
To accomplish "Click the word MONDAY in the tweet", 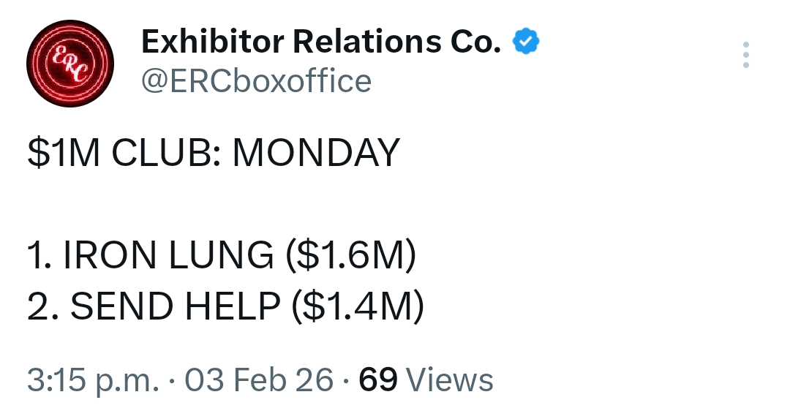I will [315, 154].
